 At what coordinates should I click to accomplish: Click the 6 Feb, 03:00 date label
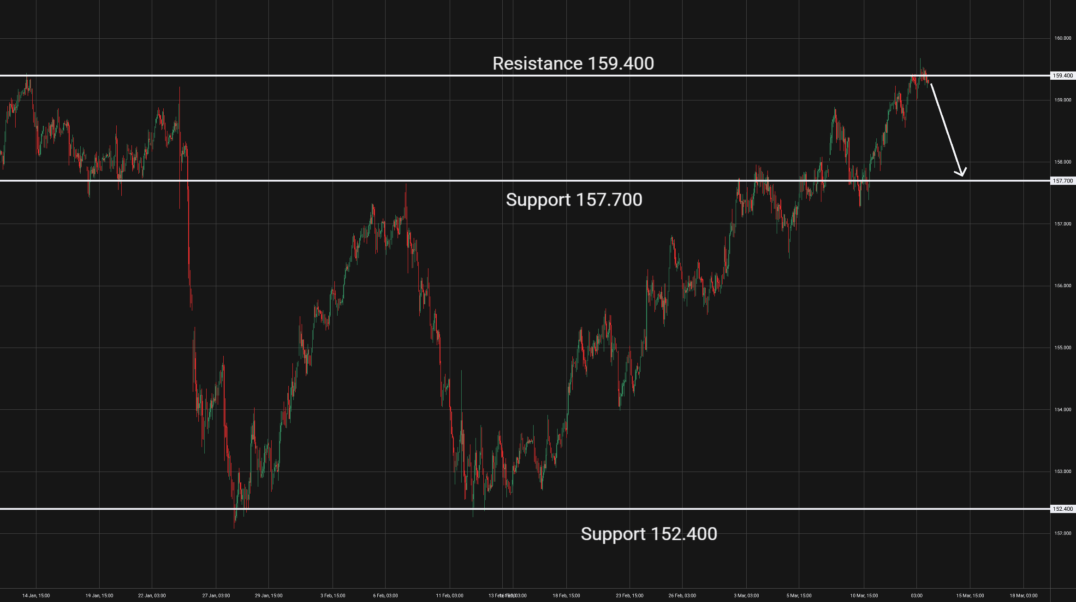pos(386,596)
